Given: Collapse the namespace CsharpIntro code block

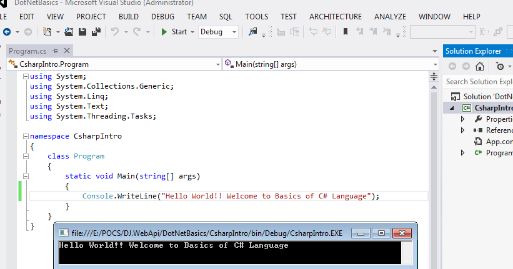Looking at the screenshot, I should (x=25, y=135).
